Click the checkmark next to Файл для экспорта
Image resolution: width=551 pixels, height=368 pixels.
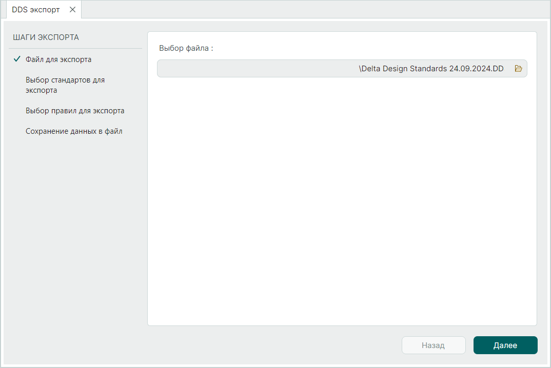[17, 59]
